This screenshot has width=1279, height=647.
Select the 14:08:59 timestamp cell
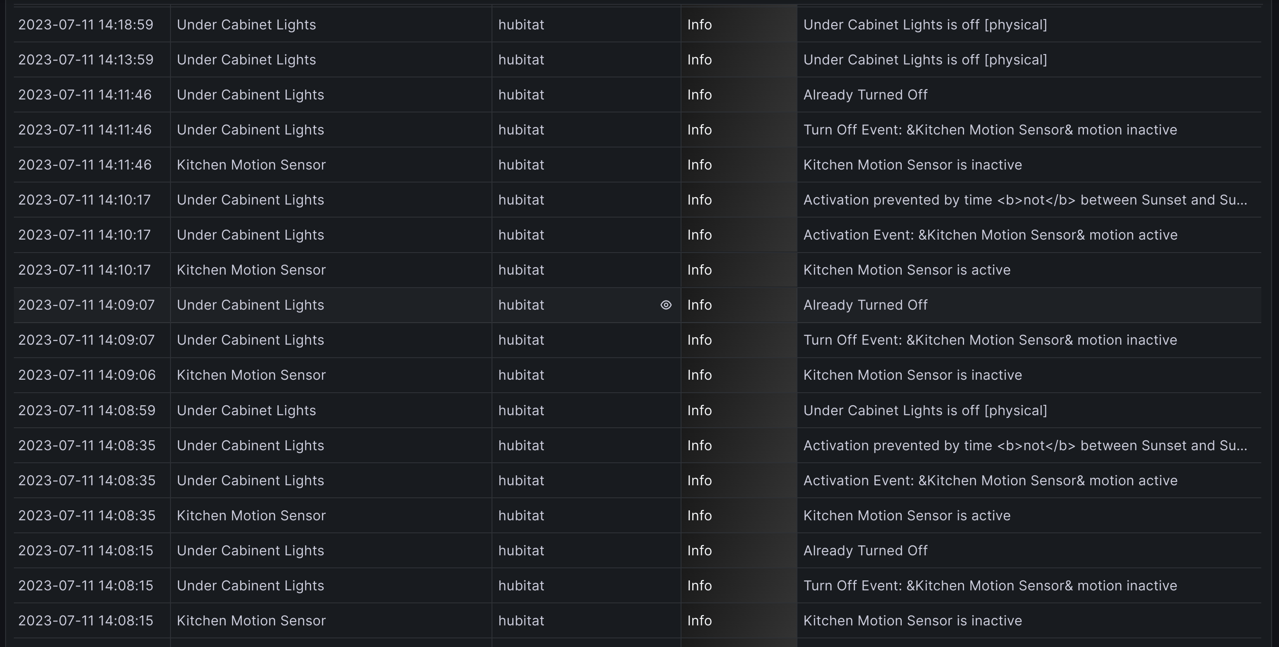[87, 410]
